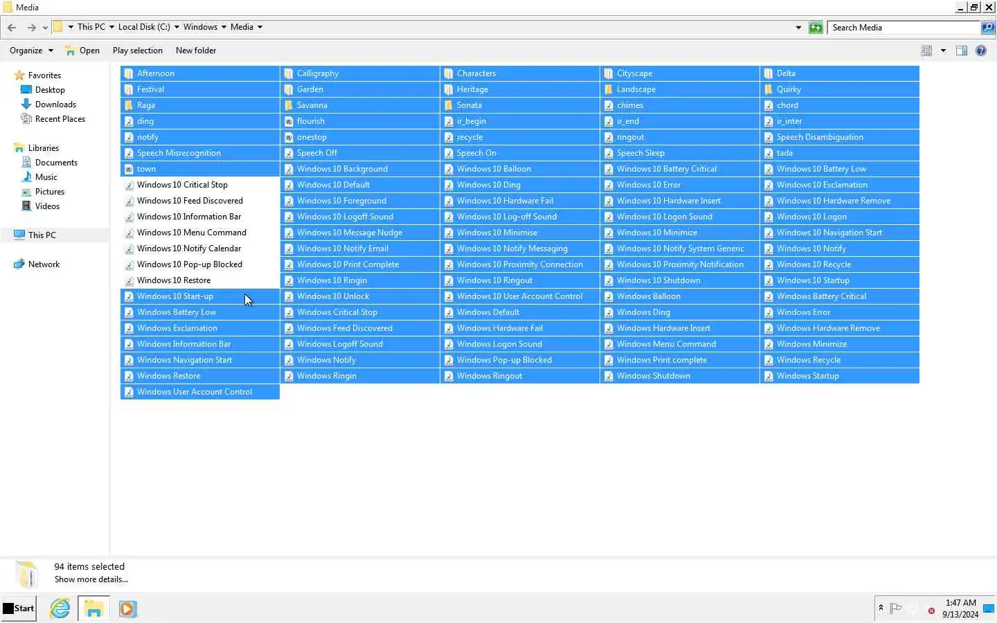
Task: Open Documents library
Action: [x=56, y=163]
